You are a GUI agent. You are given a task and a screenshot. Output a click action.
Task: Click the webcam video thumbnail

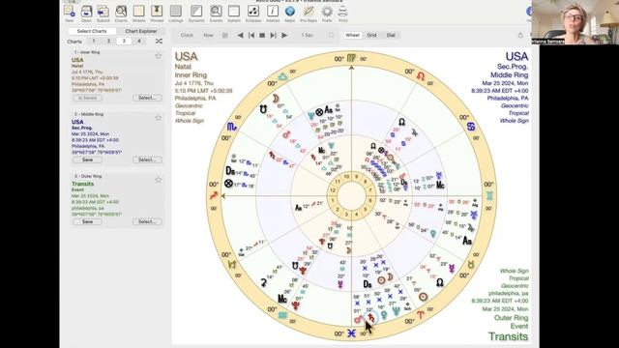pos(575,22)
